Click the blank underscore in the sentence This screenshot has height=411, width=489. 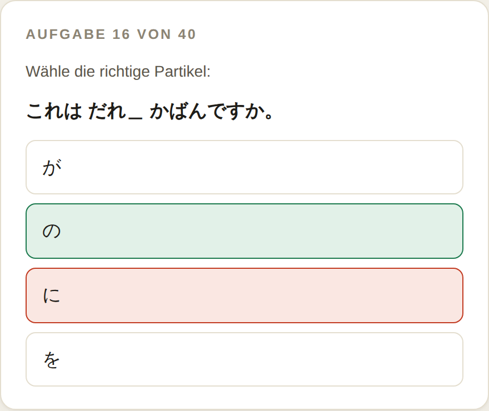pos(135,118)
